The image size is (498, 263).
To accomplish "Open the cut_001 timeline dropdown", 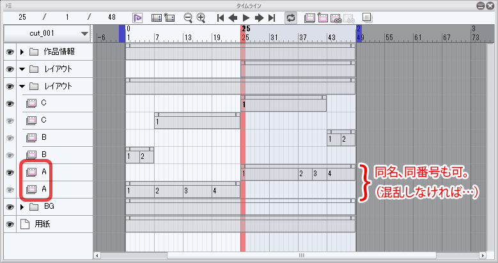I will tap(47, 33).
